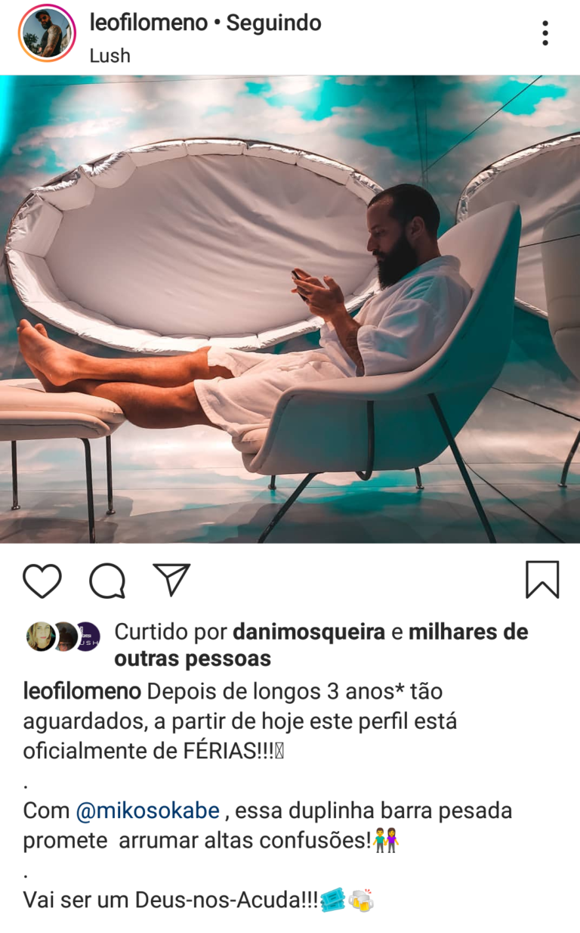Open the Lush location tag
Viewport: 580px width, 933px height.
(x=110, y=56)
